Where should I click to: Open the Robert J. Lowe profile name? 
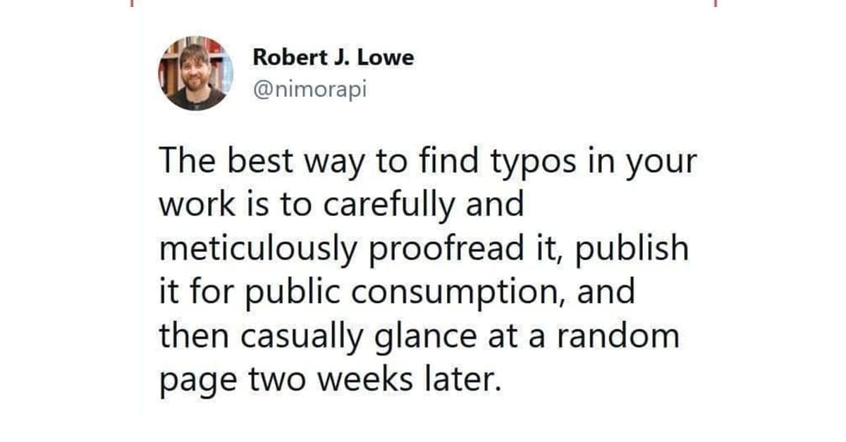[x=333, y=58]
